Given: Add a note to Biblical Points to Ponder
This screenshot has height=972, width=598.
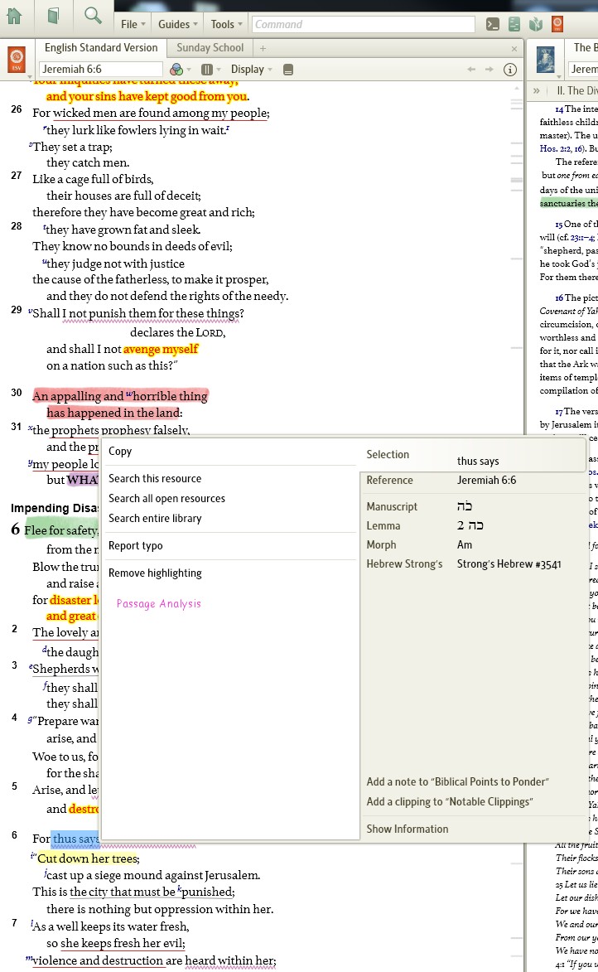Looking at the screenshot, I should pos(457,781).
